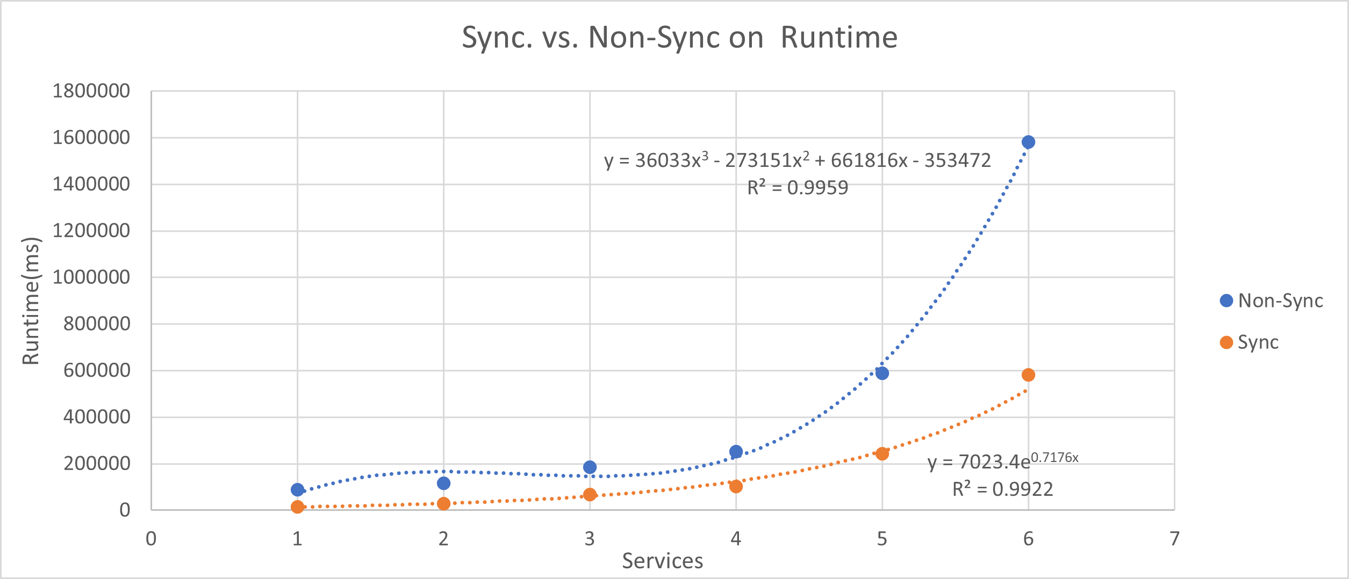
Task: Click the polynomial trendline equation label
Action: pyautogui.click(x=797, y=160)
